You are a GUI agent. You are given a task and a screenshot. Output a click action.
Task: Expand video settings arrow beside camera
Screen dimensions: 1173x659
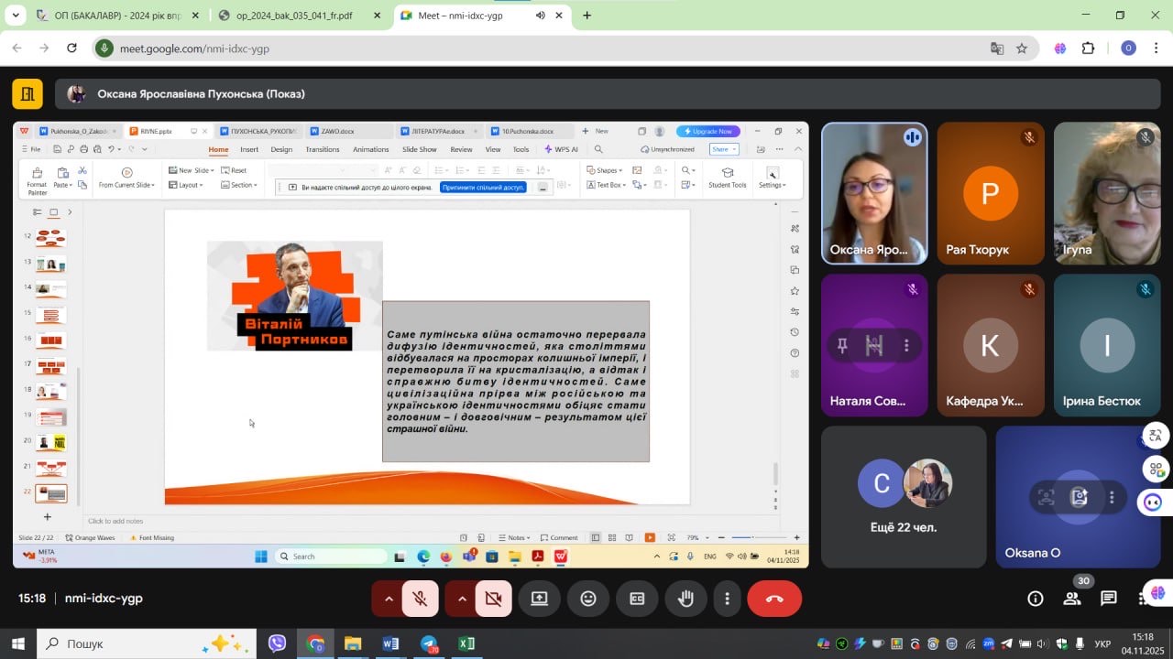462,599
